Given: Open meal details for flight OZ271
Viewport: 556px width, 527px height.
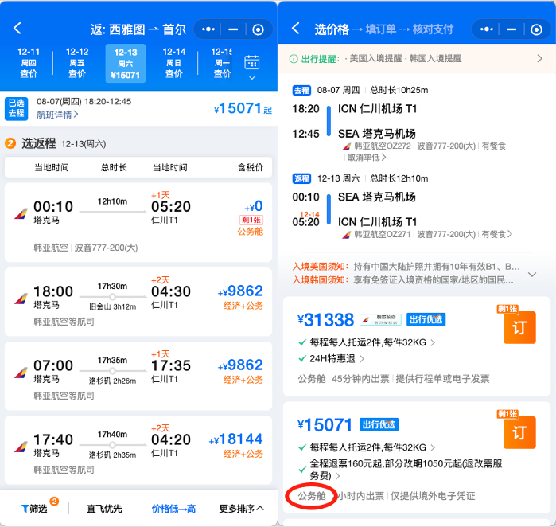Looking at the screenshot, I should [497, 234].
